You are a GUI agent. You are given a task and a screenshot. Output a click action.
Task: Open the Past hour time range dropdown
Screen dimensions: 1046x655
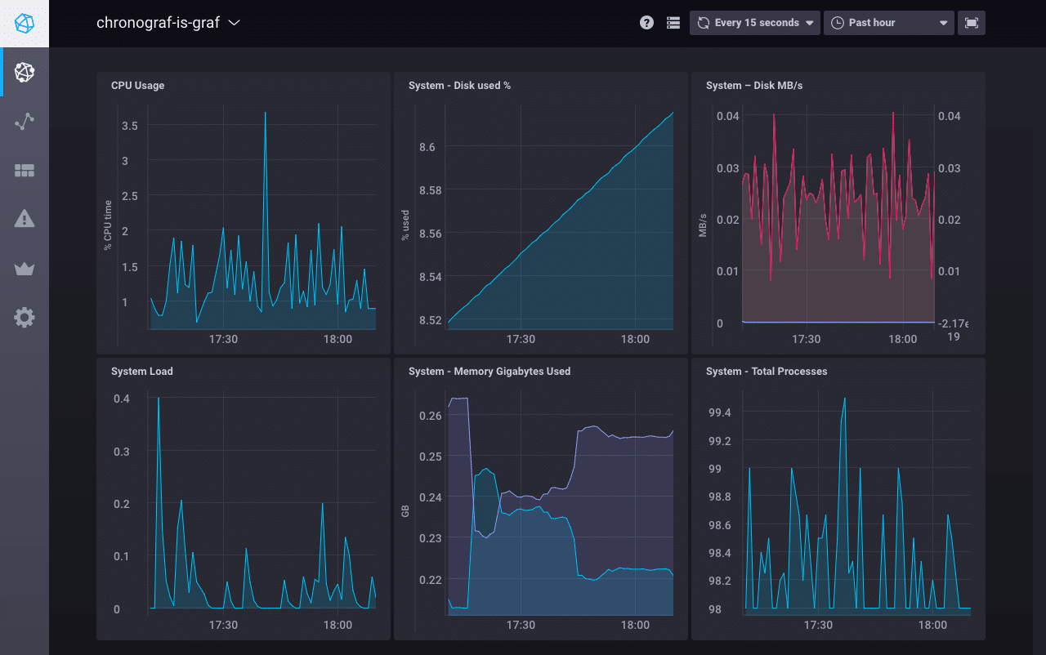(888, 22)
